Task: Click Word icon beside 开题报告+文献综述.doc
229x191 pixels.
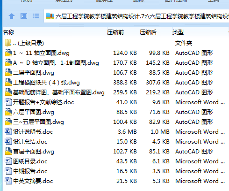Action: pyautogui.click(x=8, y=102)
